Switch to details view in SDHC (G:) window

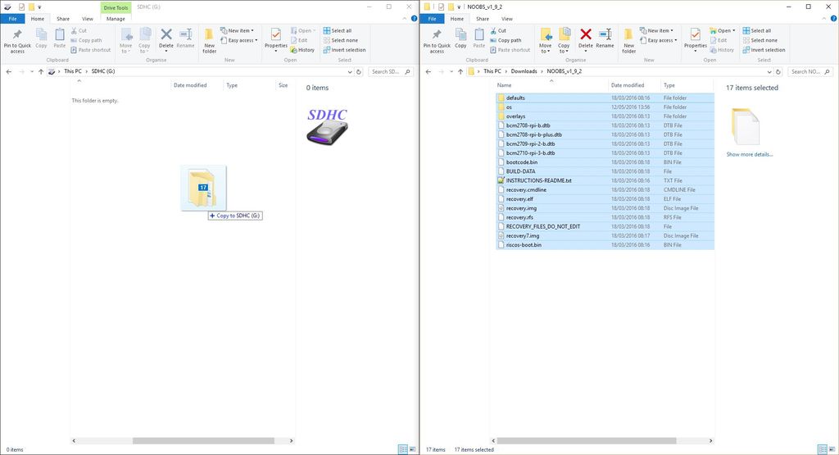(x=403, y=449)
